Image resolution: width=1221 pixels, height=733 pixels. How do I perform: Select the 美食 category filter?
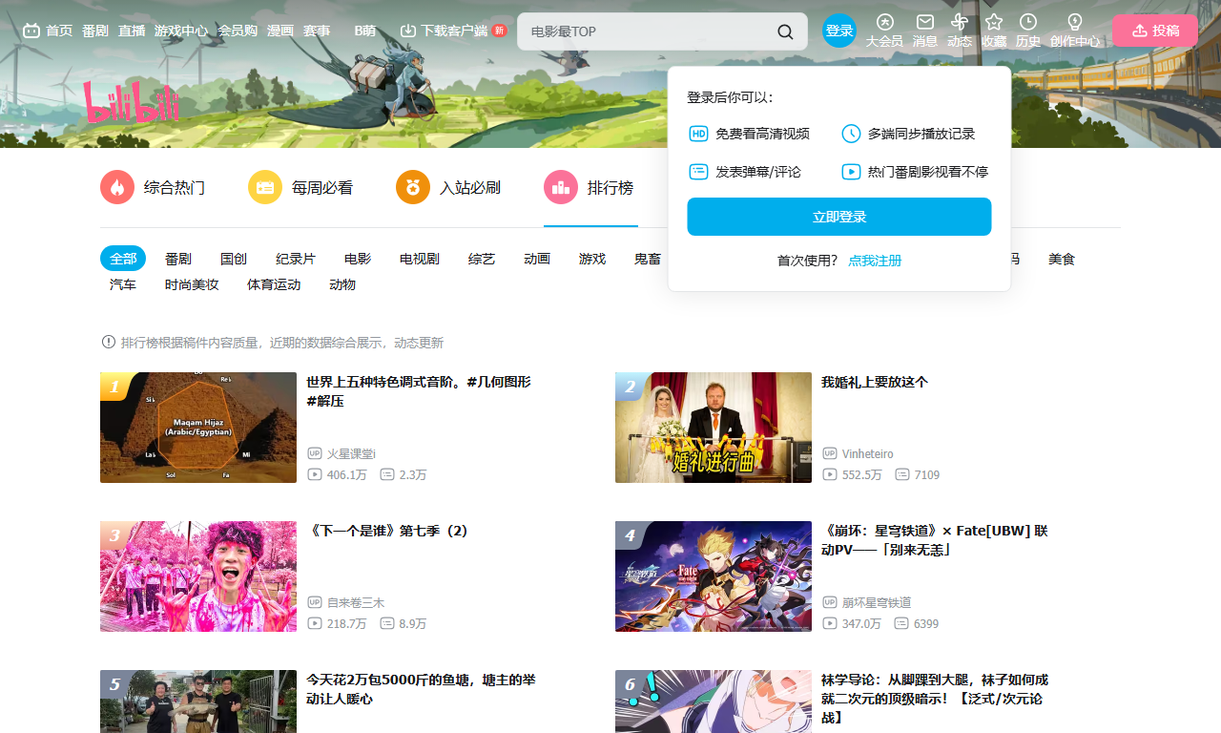pos(1062,259)
